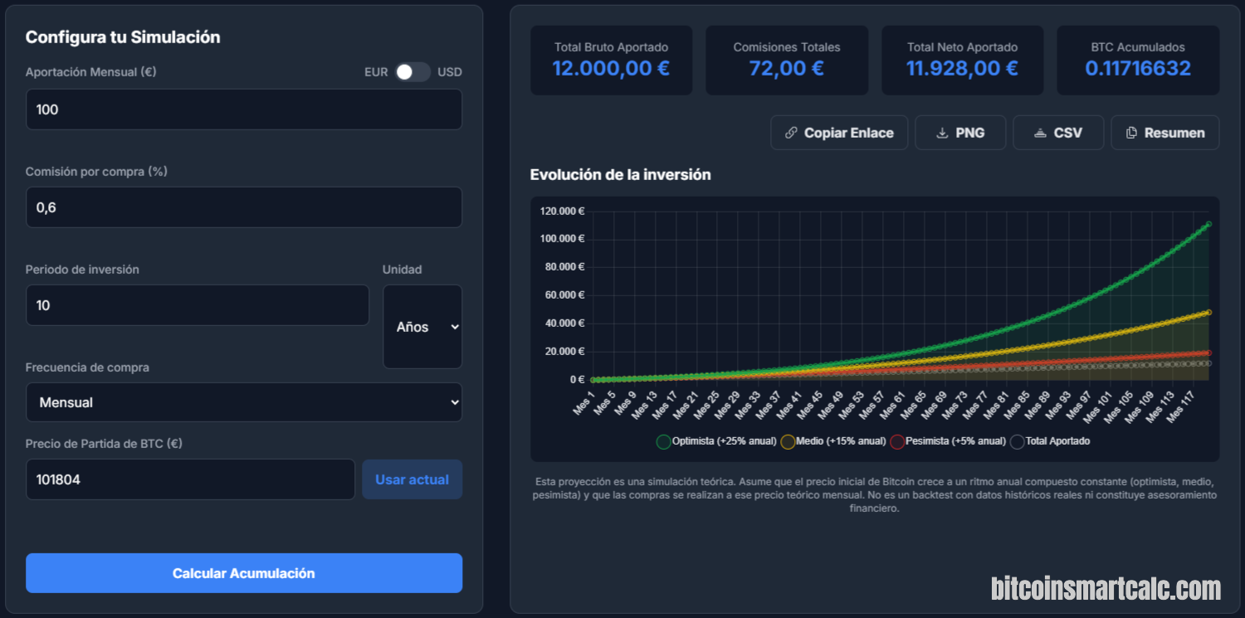Click the download icon on the PNG button
1245x618 pixels.
[940, 133]
